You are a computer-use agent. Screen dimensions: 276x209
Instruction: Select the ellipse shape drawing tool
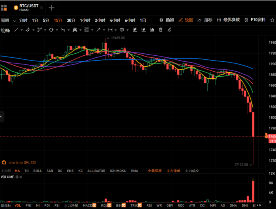click(51, 30)
